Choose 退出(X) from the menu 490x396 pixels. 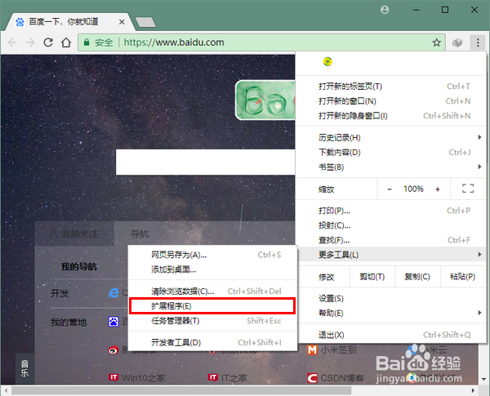click(390, 335)
